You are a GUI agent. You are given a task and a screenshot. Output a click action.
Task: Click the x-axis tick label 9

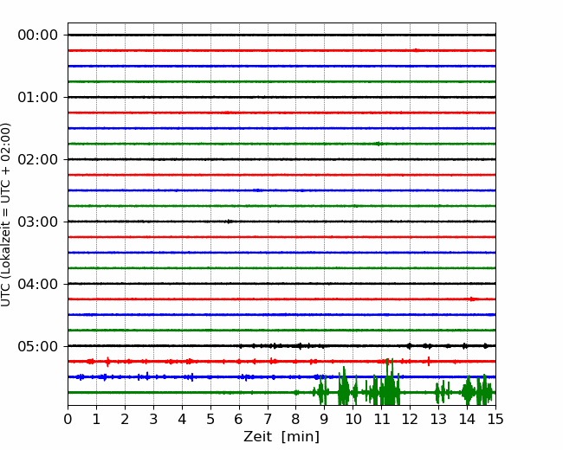click(325, 419)
